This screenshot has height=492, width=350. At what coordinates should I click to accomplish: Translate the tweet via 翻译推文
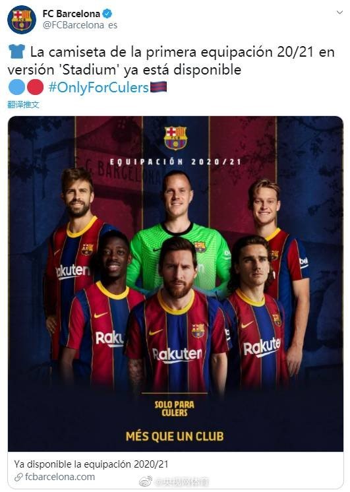(23, 104)
